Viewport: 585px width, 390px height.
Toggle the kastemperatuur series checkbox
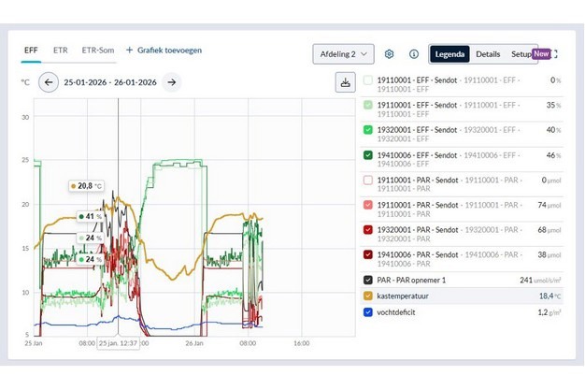pyautogui.click(x=368, y=296)
